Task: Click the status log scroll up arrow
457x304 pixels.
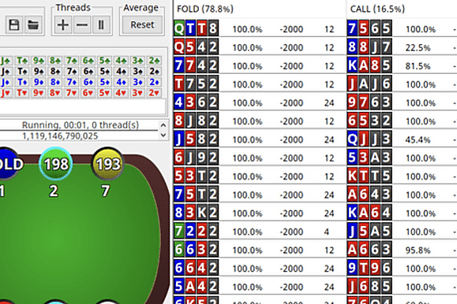Action: coord(163,125)
